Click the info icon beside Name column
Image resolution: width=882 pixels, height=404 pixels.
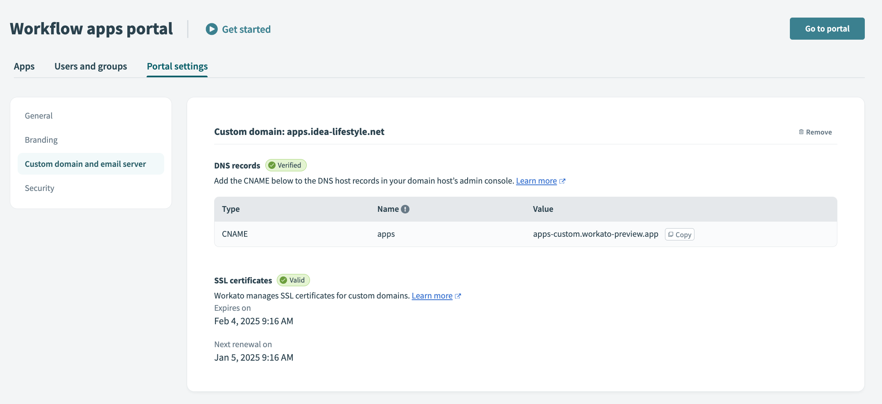(405, 209)
